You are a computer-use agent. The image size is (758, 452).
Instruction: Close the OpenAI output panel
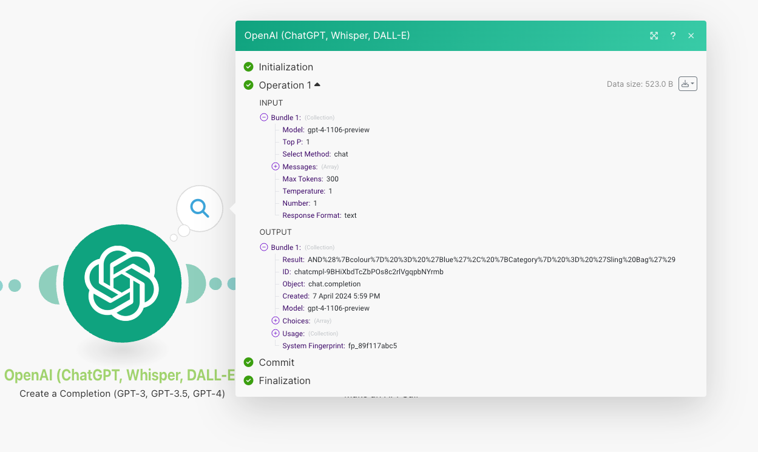[x=691, y=36]
